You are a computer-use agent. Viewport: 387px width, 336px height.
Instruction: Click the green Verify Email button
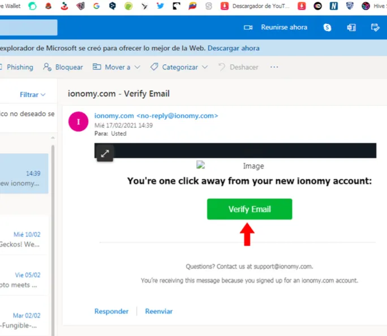tap(250, 209)
